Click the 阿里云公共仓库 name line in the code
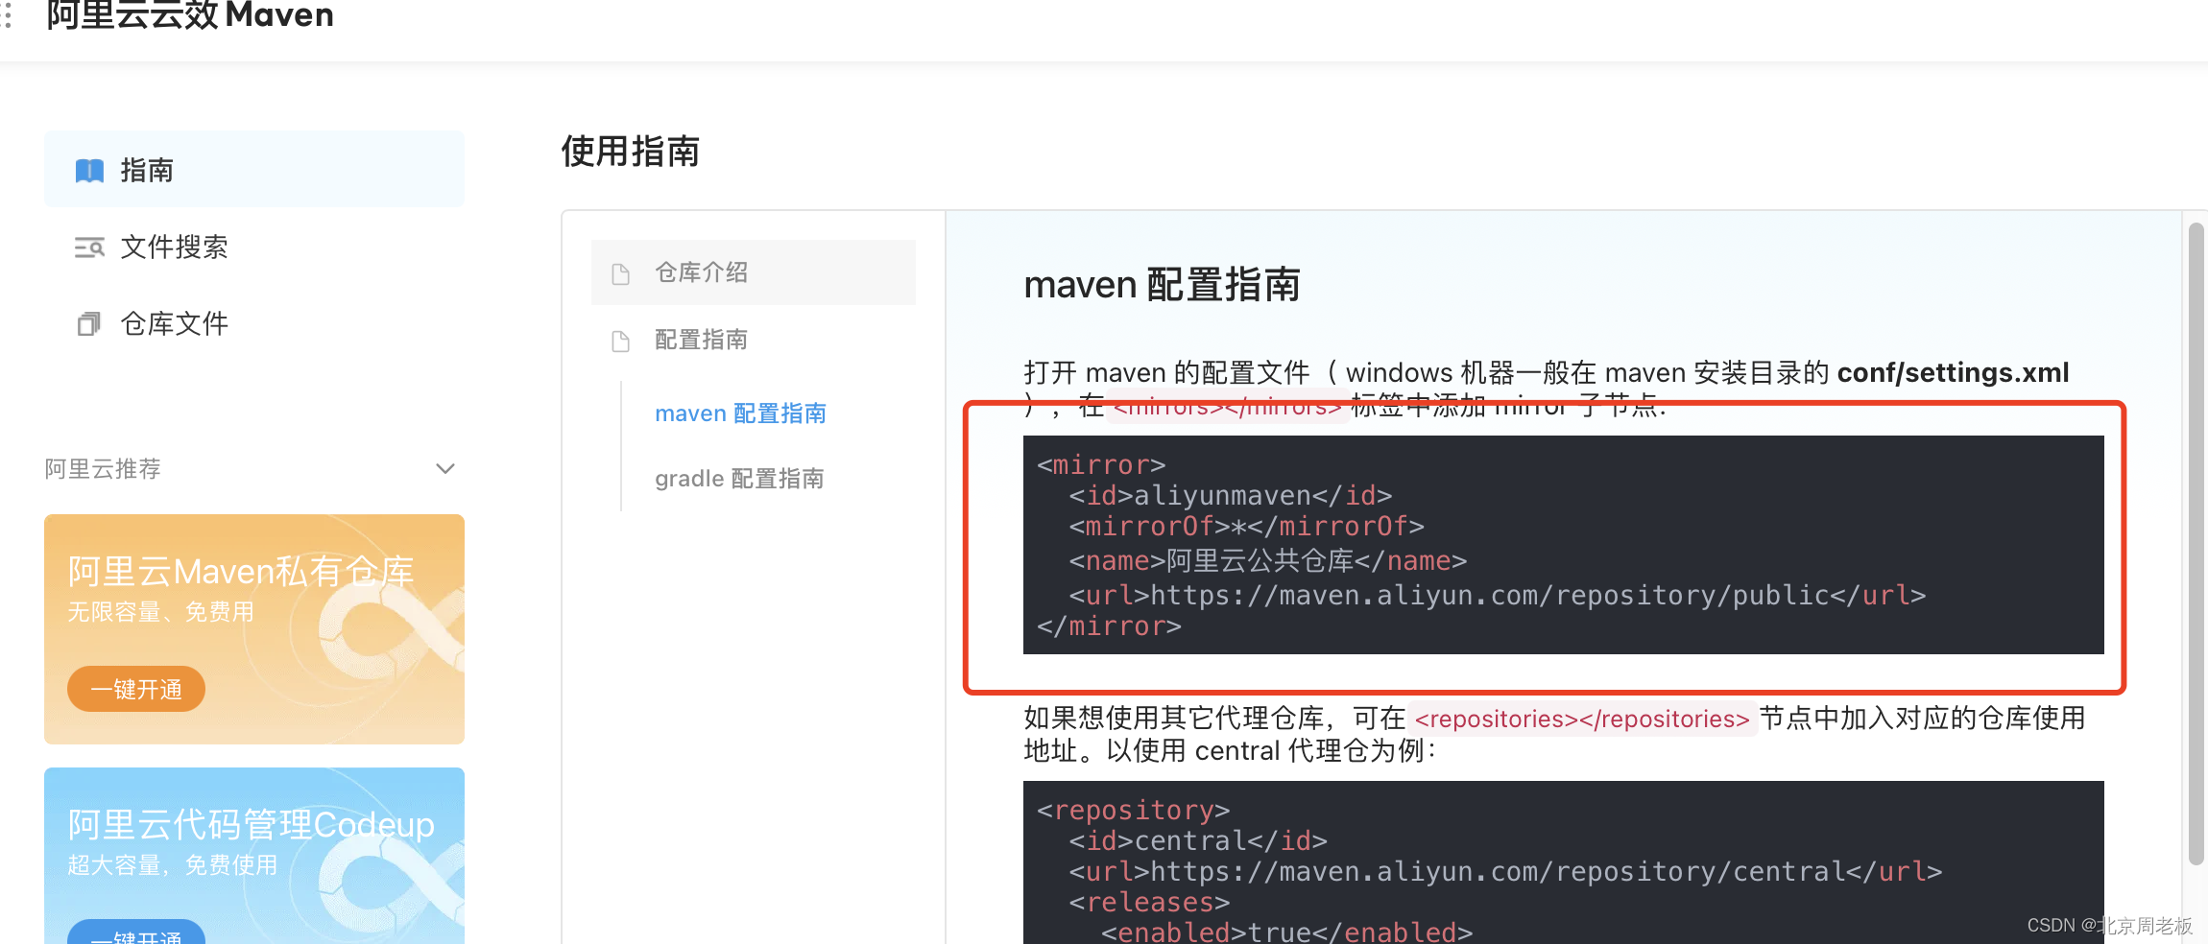 click(x=1268, y=561)
